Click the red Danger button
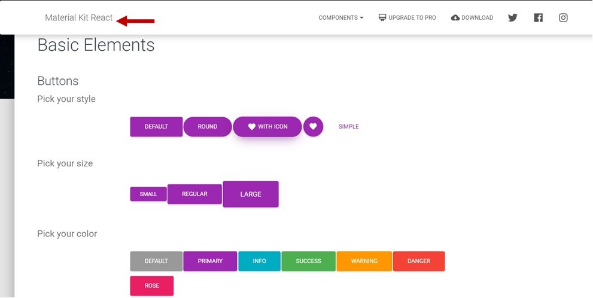The height and width of the screenshot is (298, 593). point(419,261)
